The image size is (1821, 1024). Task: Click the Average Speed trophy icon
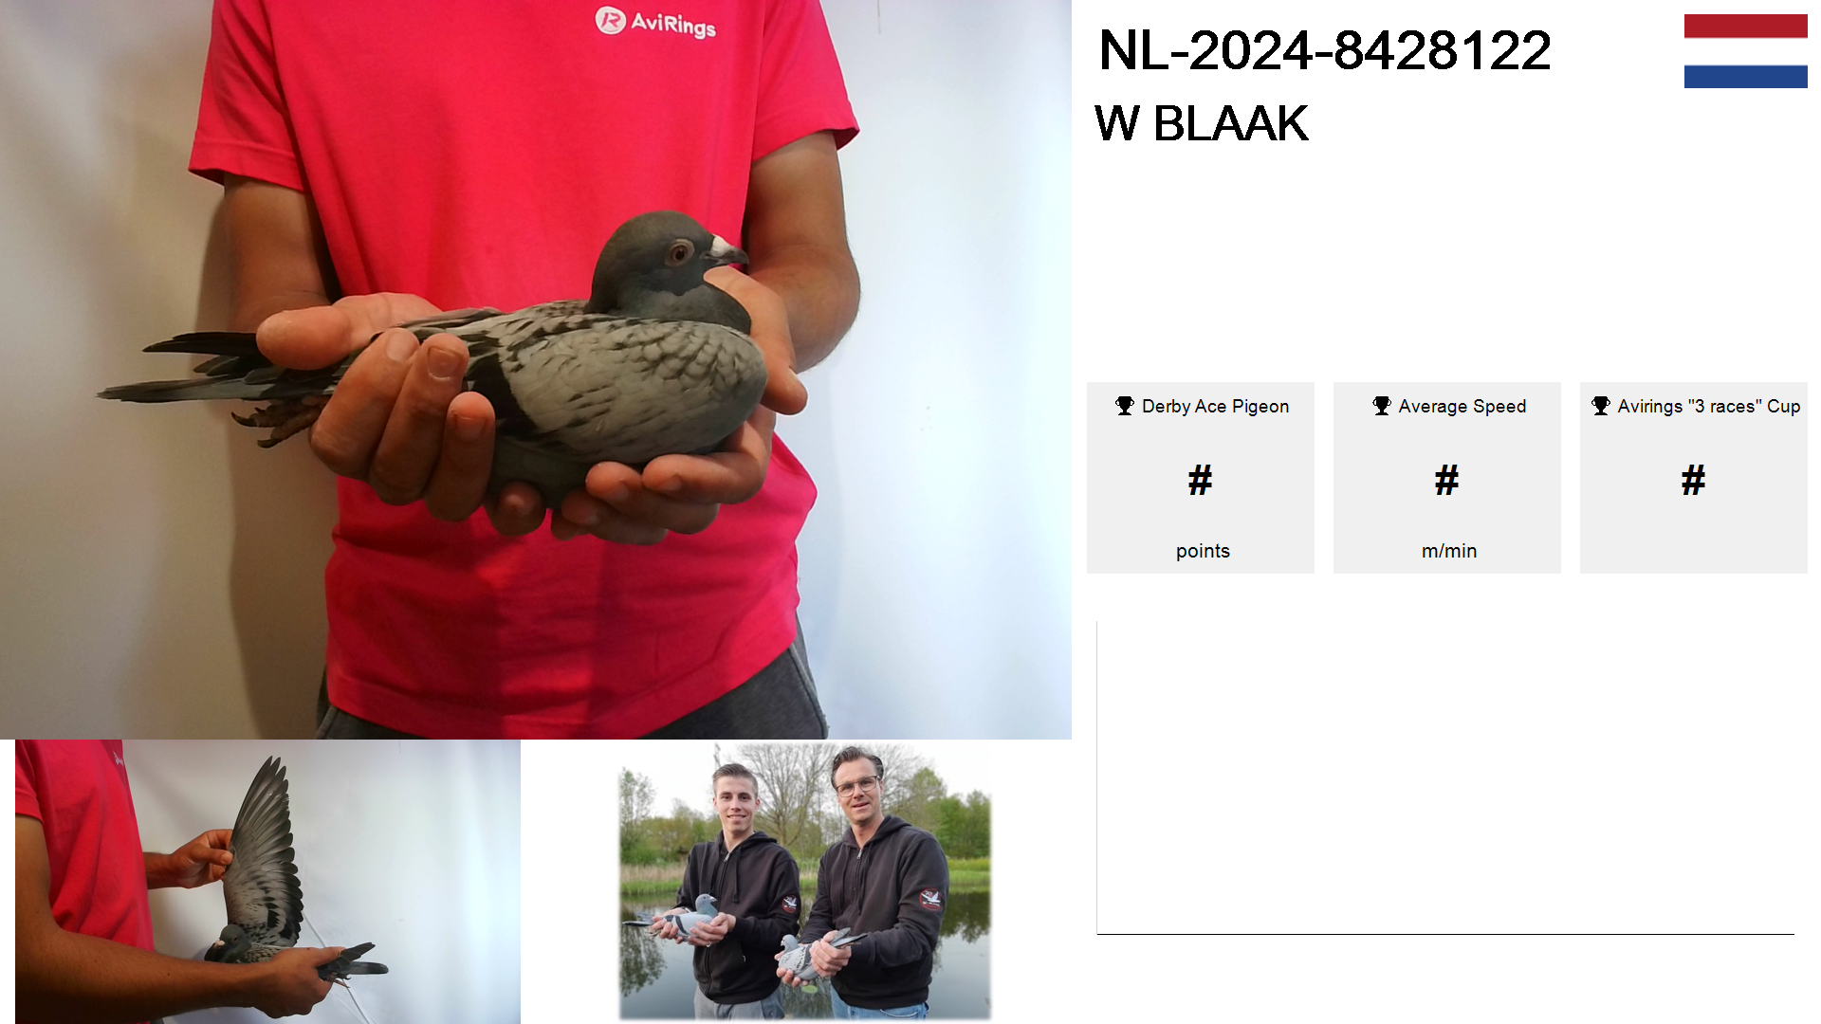coord(1382,406)
